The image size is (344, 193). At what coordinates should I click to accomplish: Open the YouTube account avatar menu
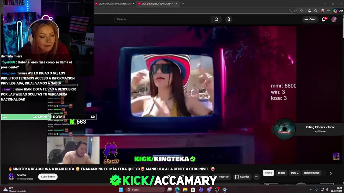[334, 19]
